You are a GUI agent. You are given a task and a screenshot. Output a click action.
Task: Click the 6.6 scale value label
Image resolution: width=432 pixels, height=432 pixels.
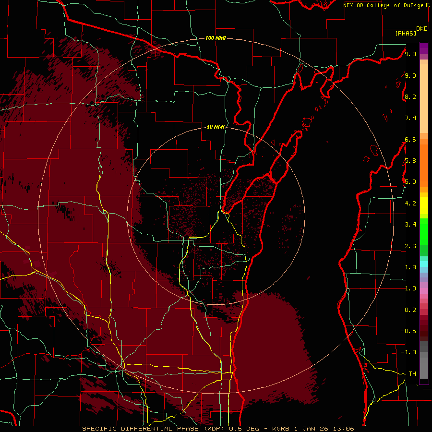click(410, 140)
